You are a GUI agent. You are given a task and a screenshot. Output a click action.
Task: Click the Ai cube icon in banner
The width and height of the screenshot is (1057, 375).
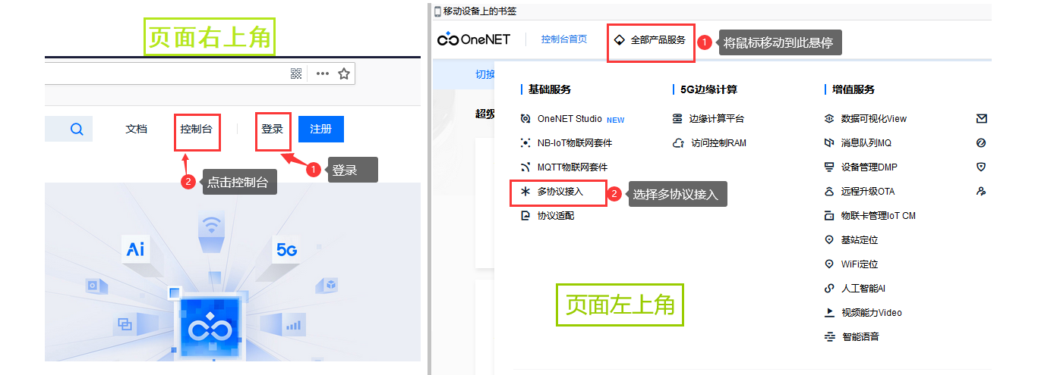tap(136, 249)
